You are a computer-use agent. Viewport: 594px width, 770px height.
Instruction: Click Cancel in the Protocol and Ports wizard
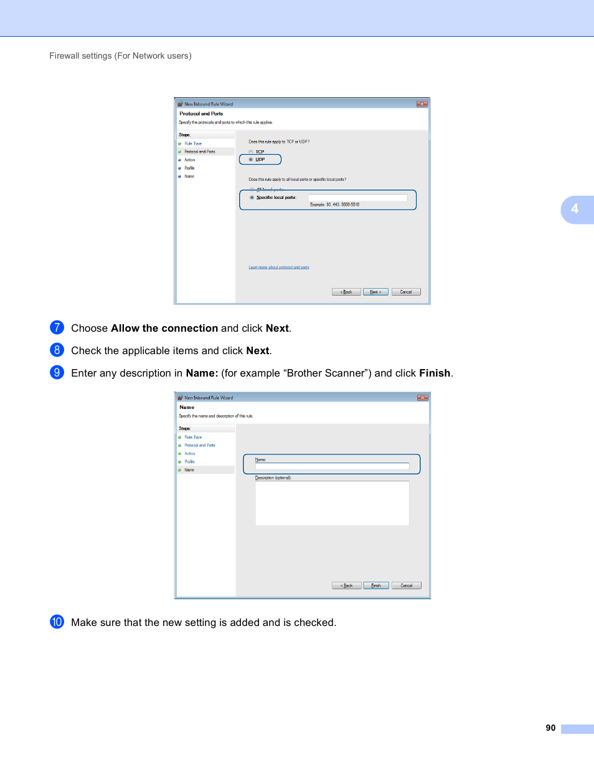[x=406, y=292]
